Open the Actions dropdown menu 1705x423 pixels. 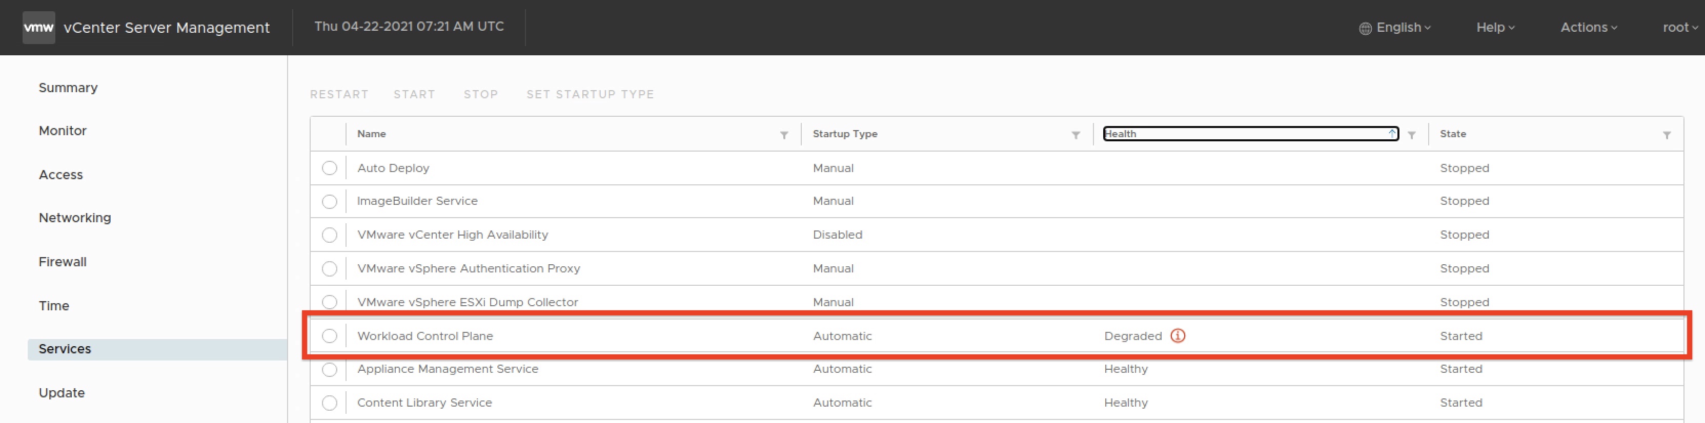click(x=1589, y=28)
